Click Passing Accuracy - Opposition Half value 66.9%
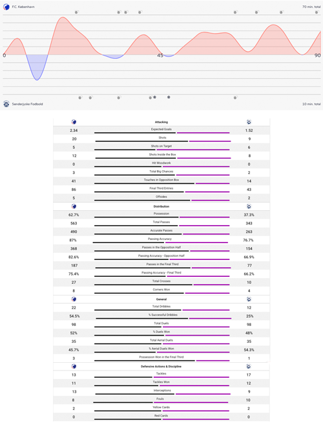323x423 pixels. pos(249,257)
